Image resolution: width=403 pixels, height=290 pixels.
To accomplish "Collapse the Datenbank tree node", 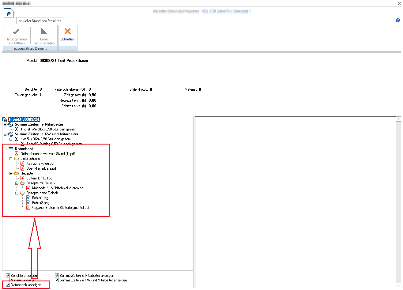I will pos(5,149).
